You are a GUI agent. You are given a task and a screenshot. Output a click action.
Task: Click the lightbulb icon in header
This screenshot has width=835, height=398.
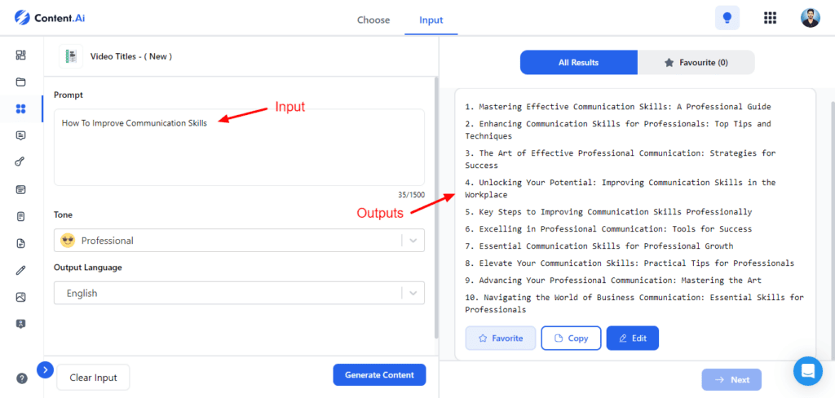click(x=727, y=18)
